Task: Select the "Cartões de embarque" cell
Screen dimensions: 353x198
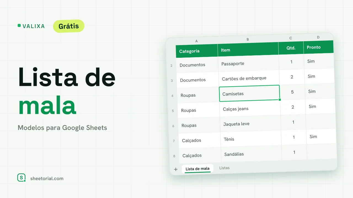Action: pyautogui.click(x=249, y=78)
